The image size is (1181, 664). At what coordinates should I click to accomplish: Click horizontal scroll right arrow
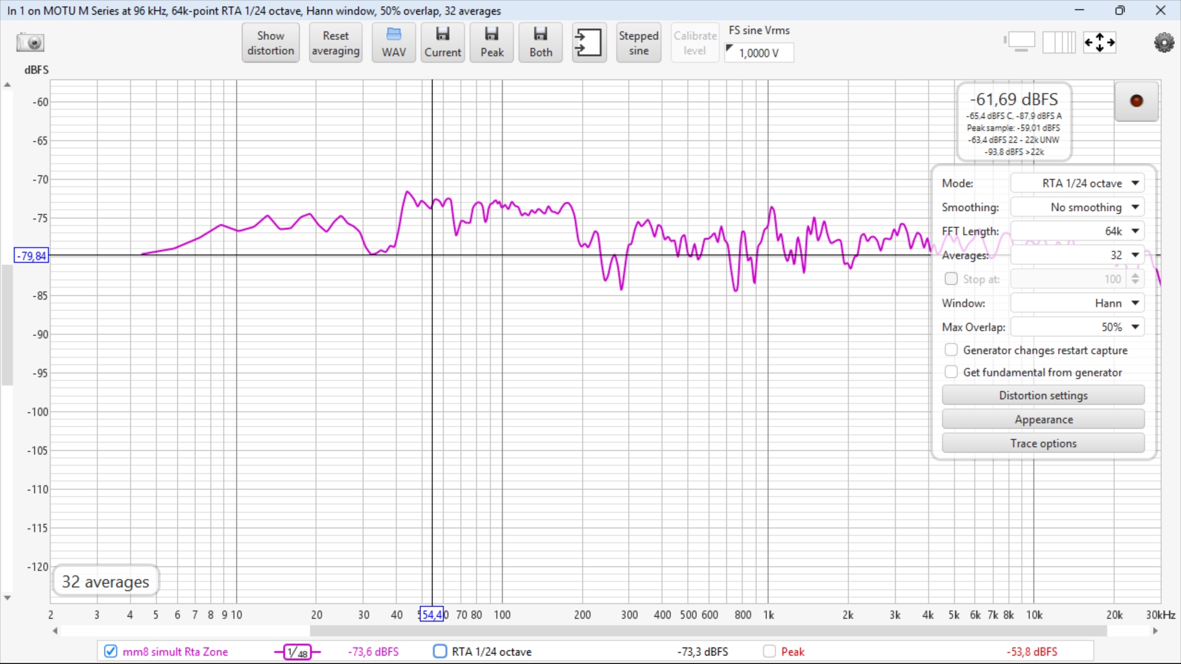pyautogui.click(x=1155, y=631)
